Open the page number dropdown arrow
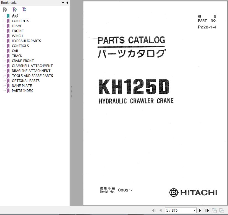This screenshot has width=228, height=215. pyautogui.click(x=194, y=210)
